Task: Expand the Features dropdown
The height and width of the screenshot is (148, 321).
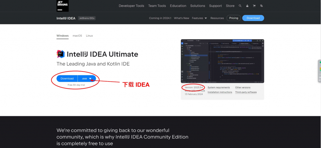Action: click(199, 18)
